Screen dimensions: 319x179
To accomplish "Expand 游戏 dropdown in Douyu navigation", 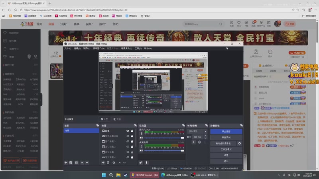I will (102, 24).
